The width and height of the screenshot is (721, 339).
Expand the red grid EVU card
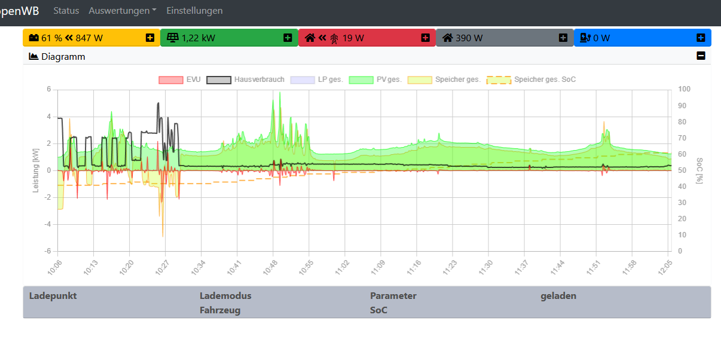click(x=425, y=38)
